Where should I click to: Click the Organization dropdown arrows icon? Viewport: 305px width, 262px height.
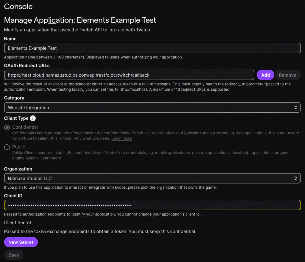click(295, 178)
